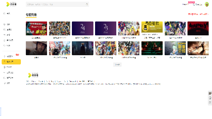Click the red link at top right of list
Image resolution: width=212 pixels, height=119 pixels.
pyautogui.click(x=198, y=14)
